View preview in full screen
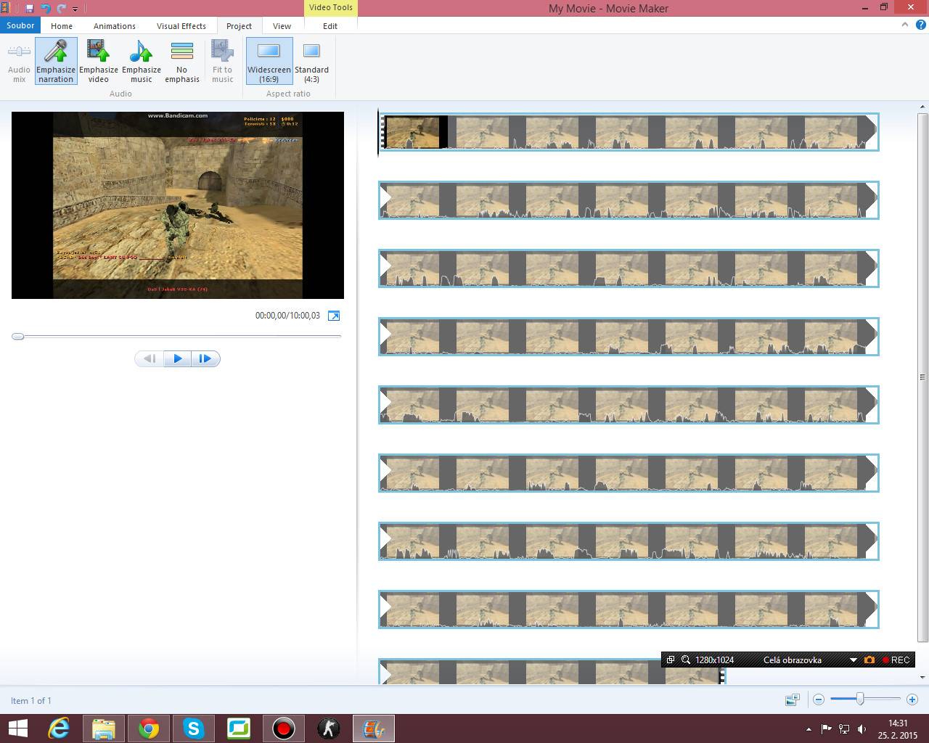929x743 pixels. pyautogui.click(x=334, y=316)
